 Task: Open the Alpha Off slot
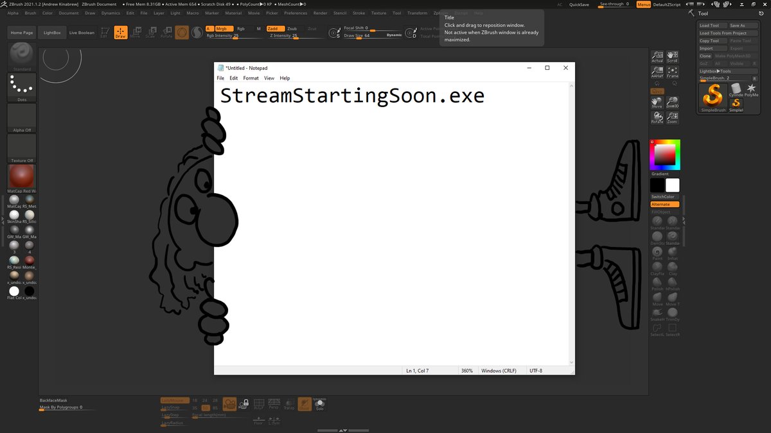22,118
